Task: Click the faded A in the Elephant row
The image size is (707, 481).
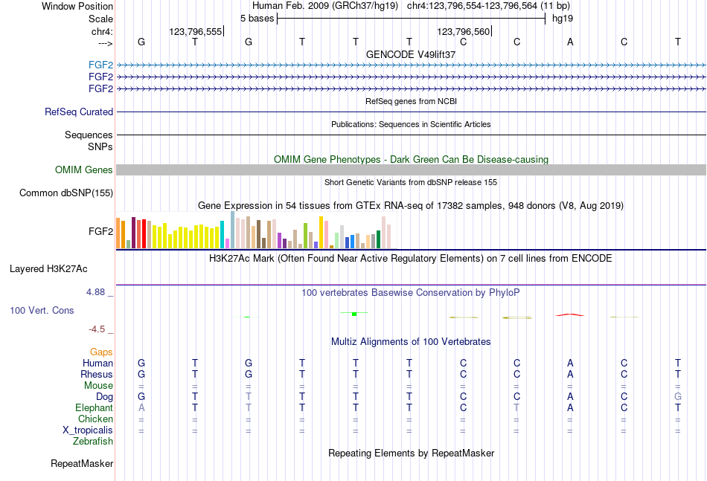Action: [141, 407]
